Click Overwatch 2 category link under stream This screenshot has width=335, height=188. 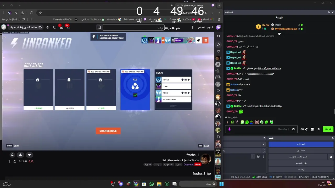(x=189, y=164)
